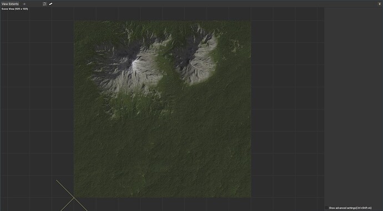This screenshot has height=211, width=383.
Task: Pick the snow-capped peak of the left mountain
Action: pos(134,63)
